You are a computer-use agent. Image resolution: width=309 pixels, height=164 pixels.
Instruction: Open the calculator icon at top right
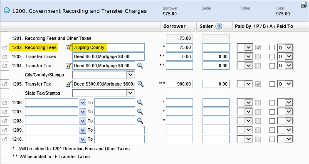(304, 5)
